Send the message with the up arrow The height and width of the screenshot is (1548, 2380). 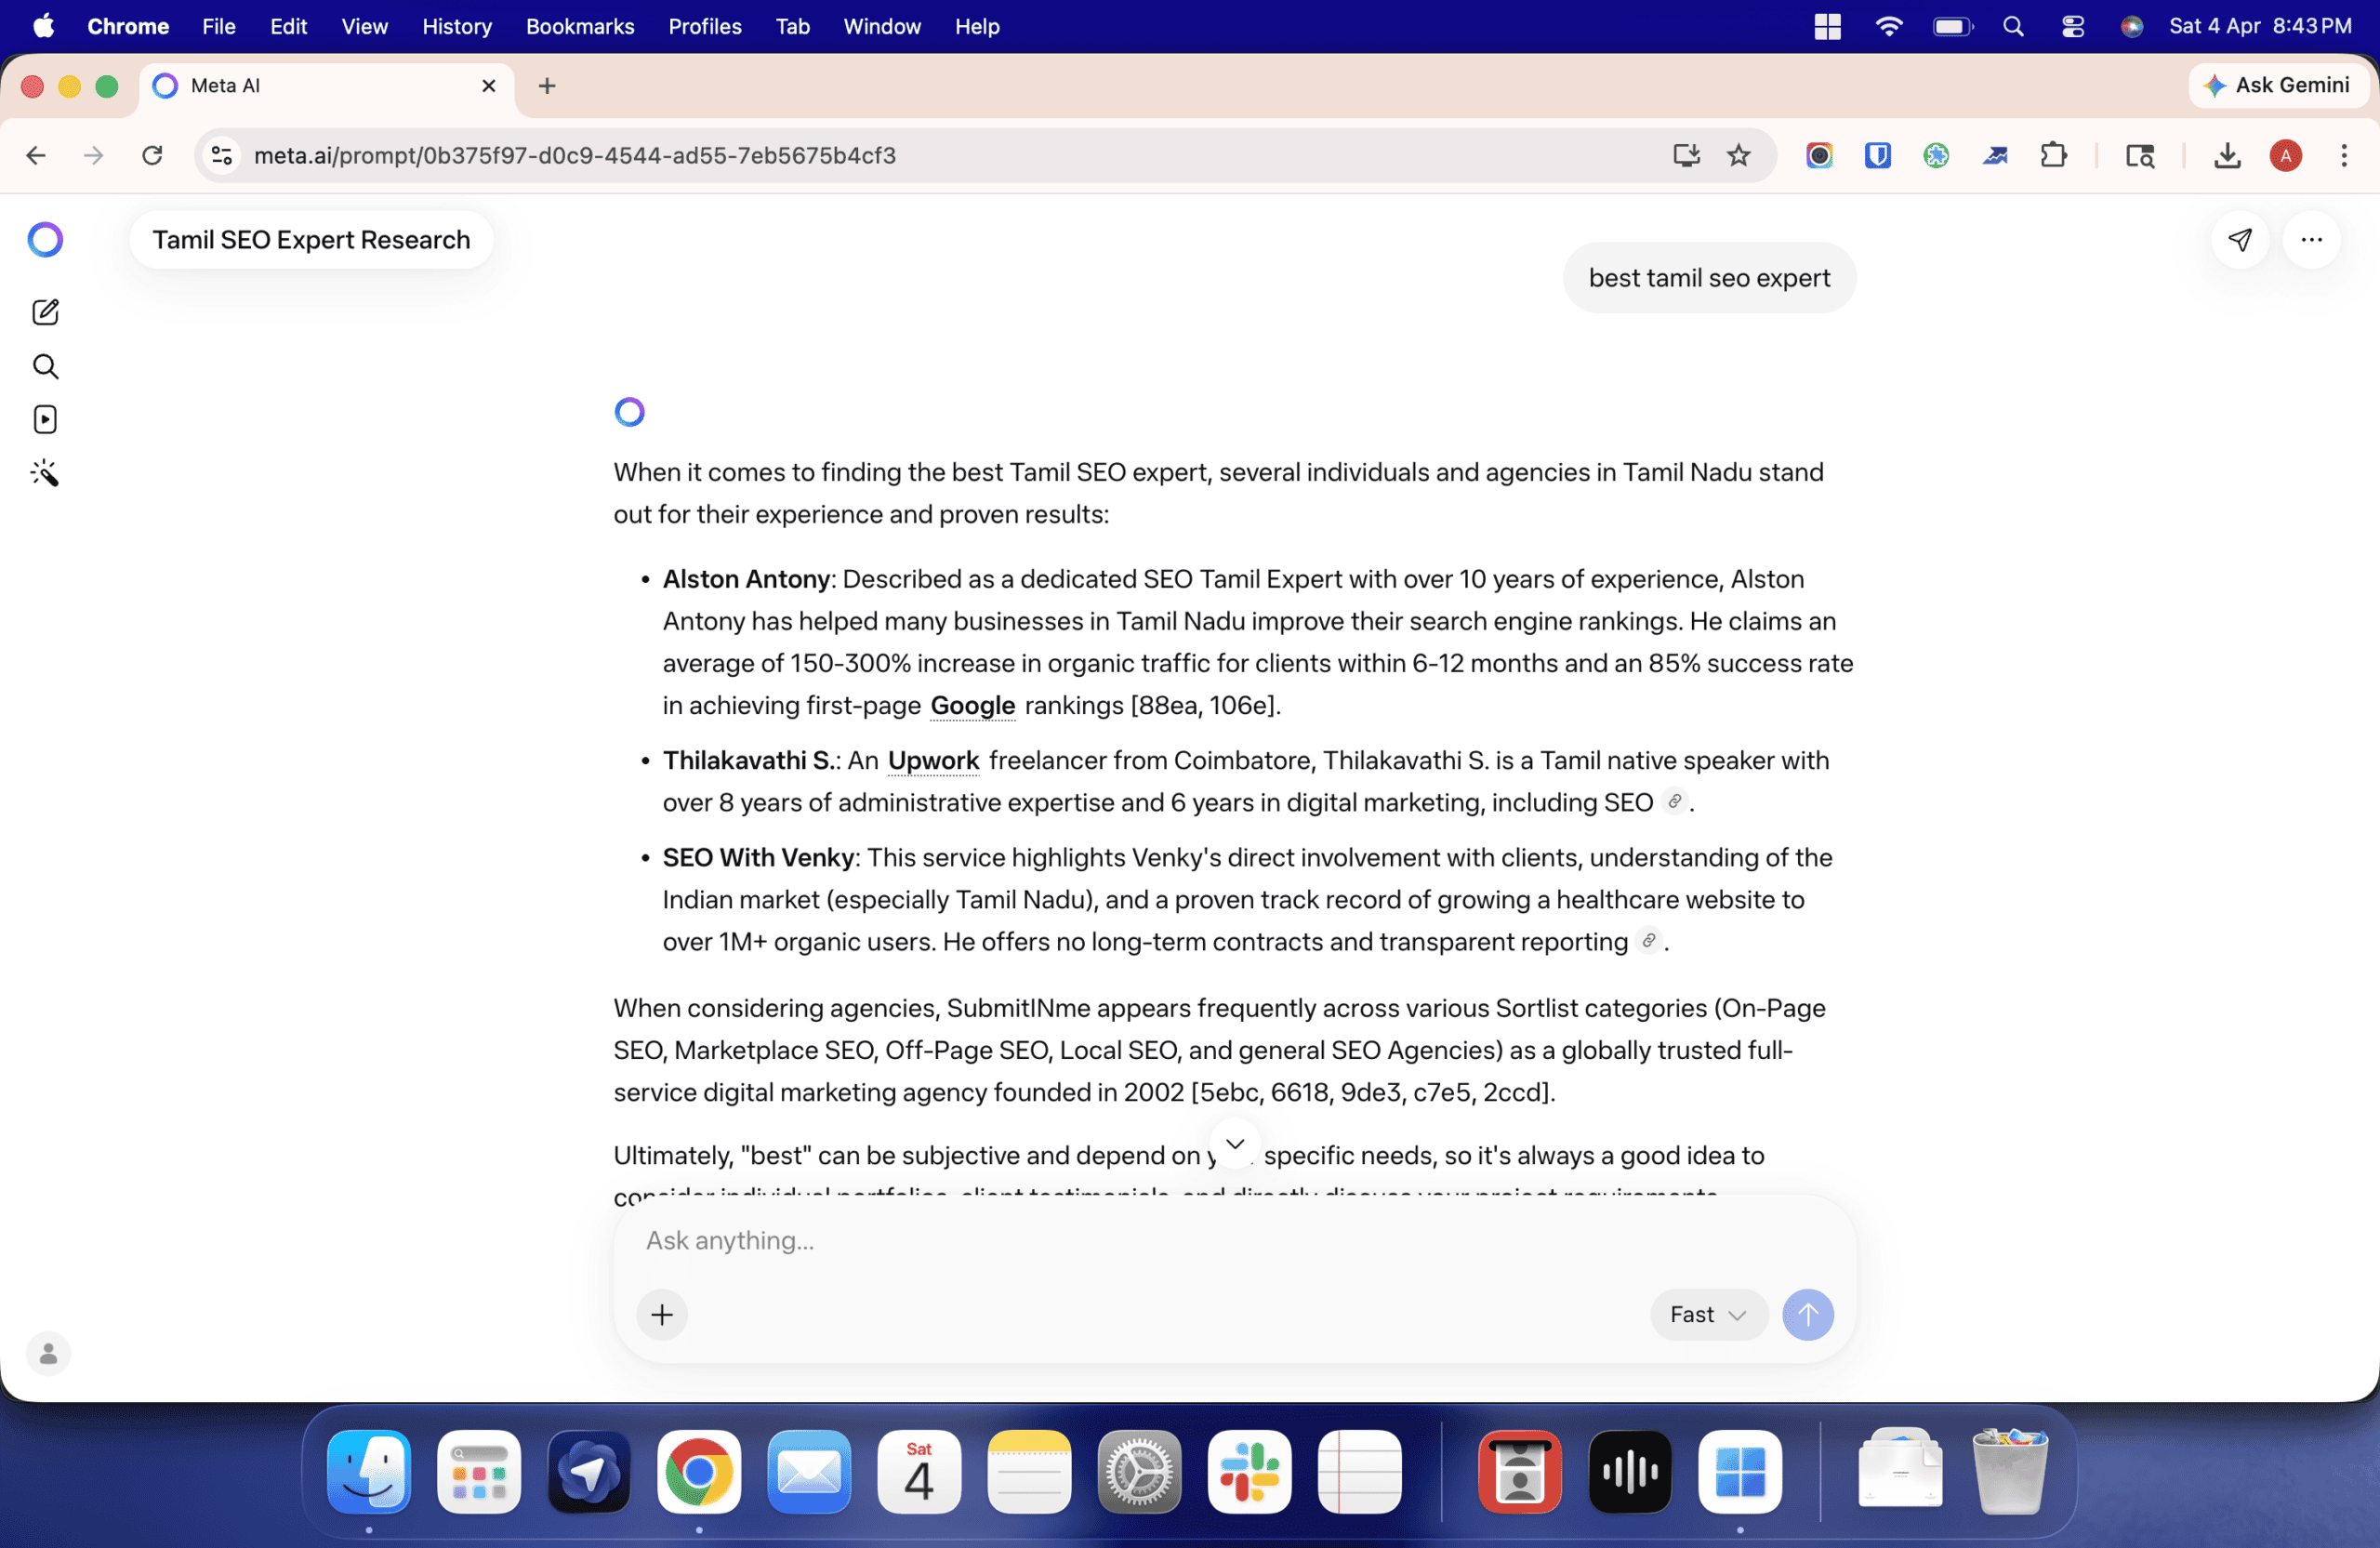1808,1315
